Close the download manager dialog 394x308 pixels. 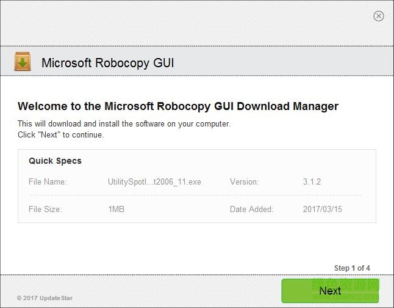click(379, 16)
